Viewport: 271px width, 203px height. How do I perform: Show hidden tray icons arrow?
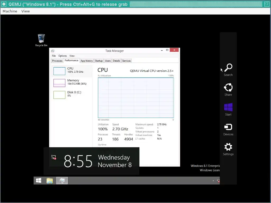pos(213,181)
